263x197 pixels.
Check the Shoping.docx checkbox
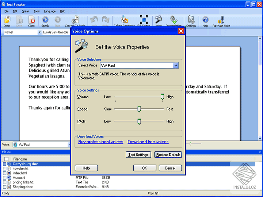tap(4, 187)
